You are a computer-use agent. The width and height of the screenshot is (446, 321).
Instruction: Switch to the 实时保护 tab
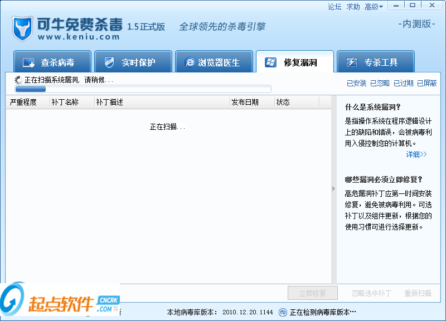pyautogui.click(x=133, y=61)
